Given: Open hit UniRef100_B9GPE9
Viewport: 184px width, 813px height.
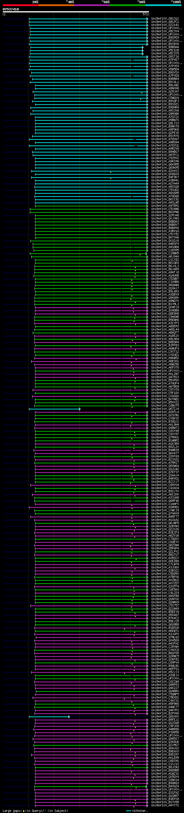Looking at the screenshot, I should (165, 37).
